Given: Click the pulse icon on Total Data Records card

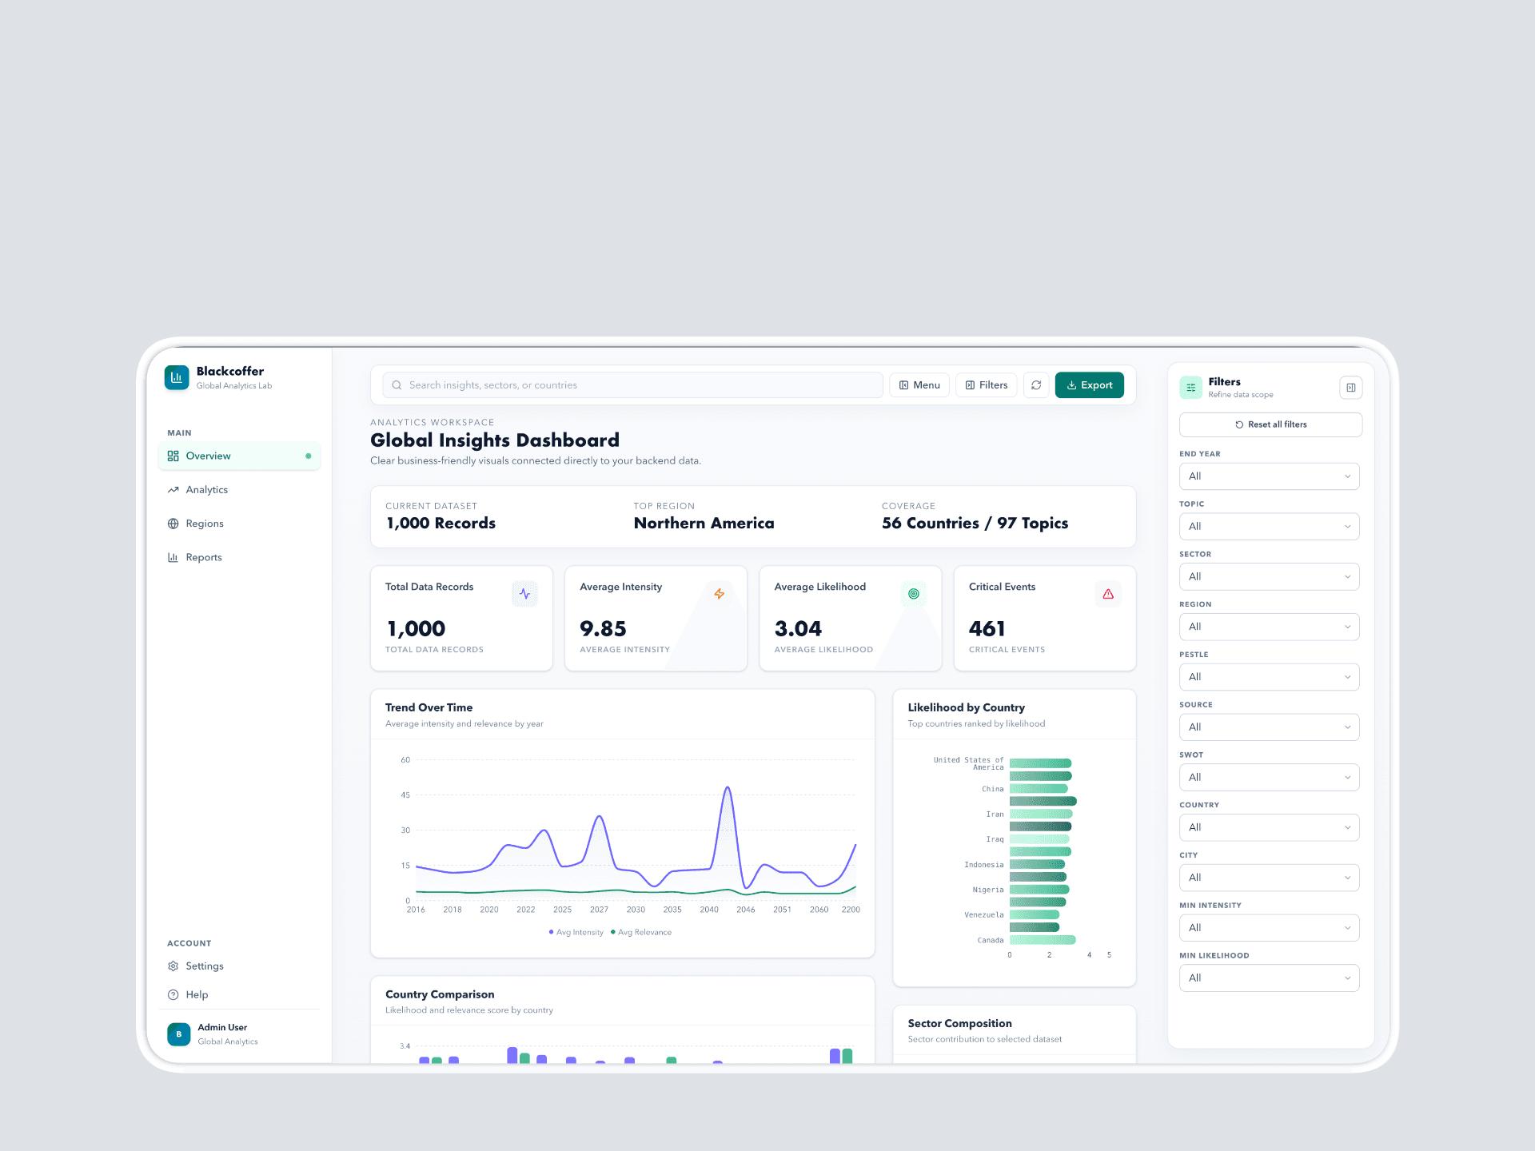Looking at the screenshot, I should 524,594.
